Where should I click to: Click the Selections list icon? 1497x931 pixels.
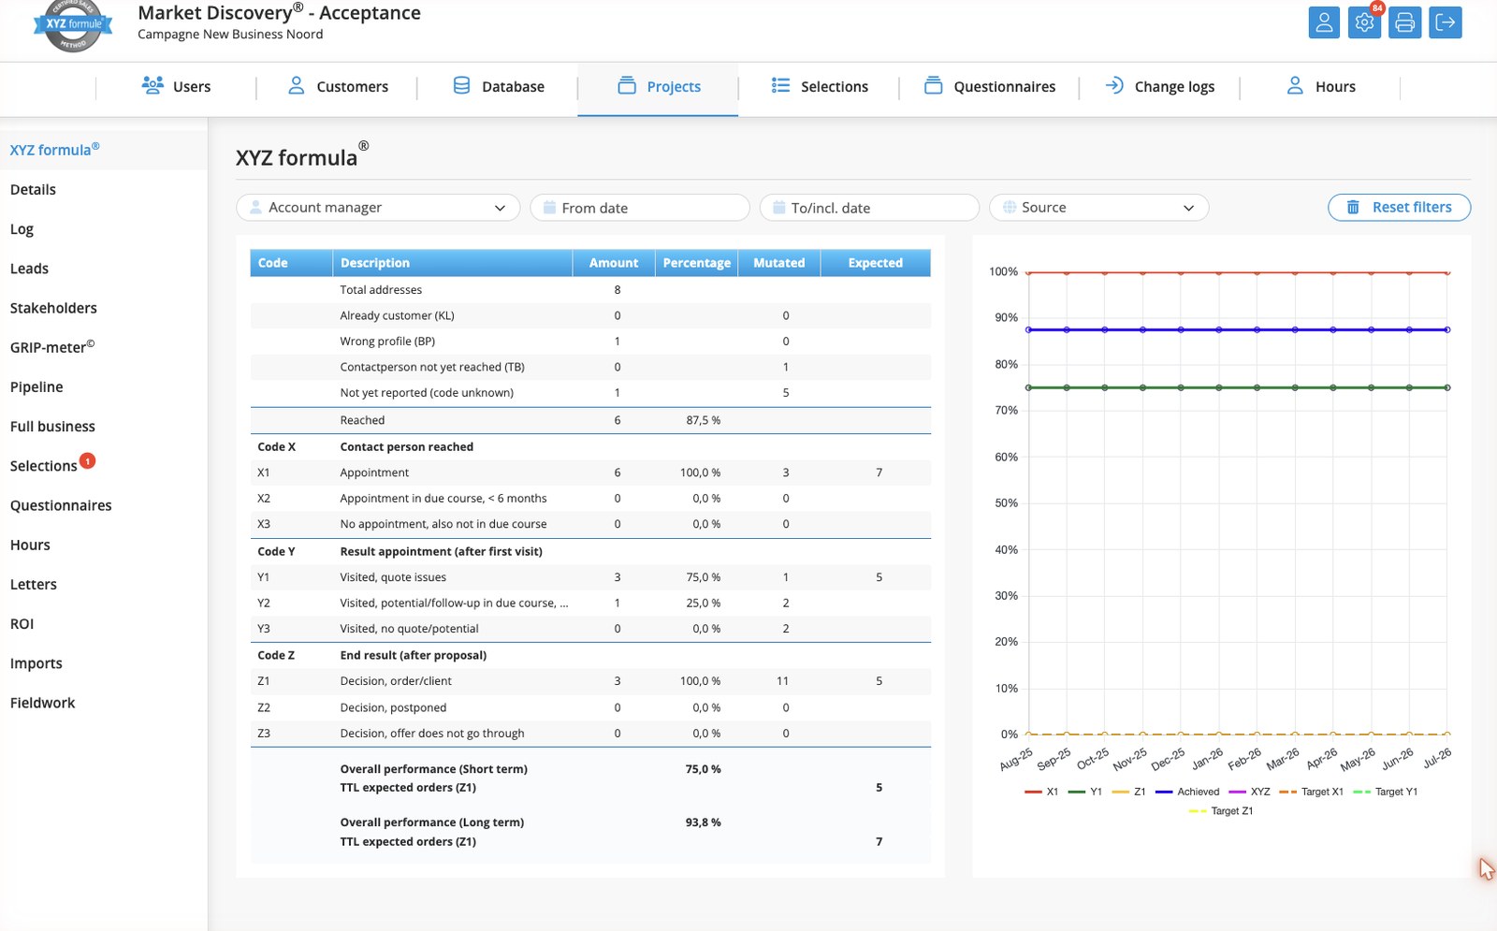point(780,85)
